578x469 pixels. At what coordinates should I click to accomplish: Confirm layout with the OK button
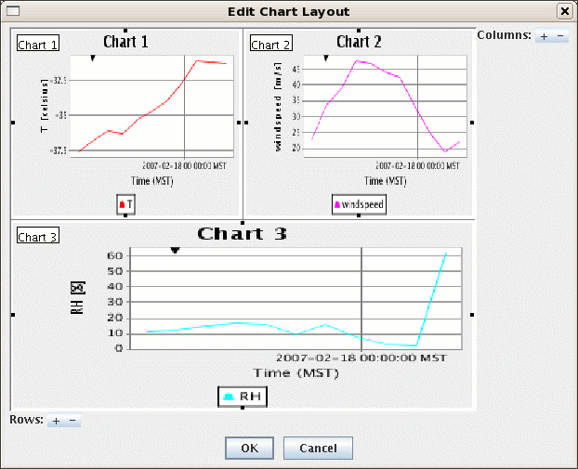click(x=249, y=448)
